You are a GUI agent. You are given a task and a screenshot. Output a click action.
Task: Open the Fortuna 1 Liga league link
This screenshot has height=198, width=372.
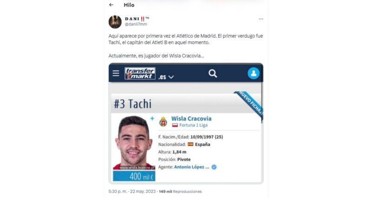tap(193, 125)
